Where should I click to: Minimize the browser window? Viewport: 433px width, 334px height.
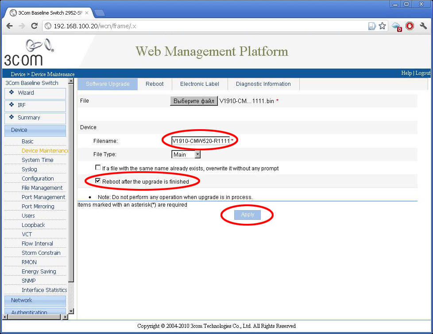396,4
